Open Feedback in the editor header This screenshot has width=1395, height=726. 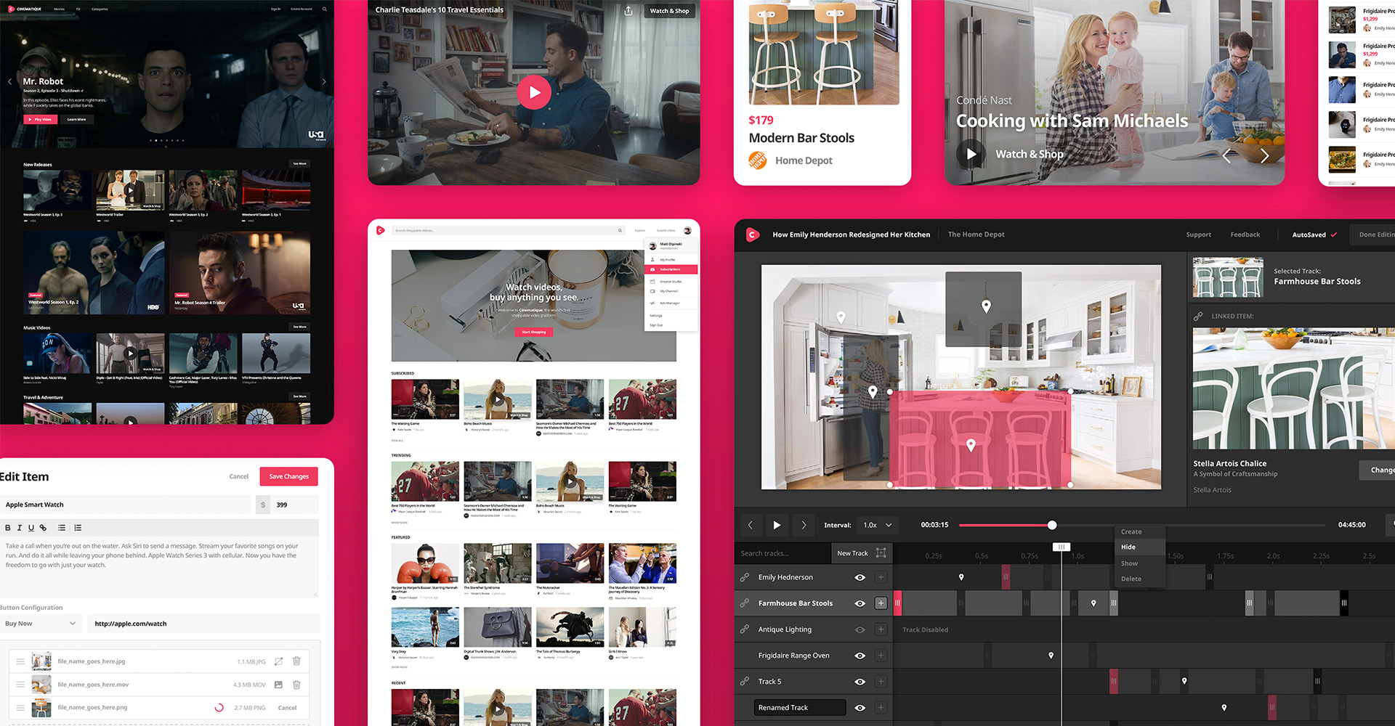[x=1245, y=234]
